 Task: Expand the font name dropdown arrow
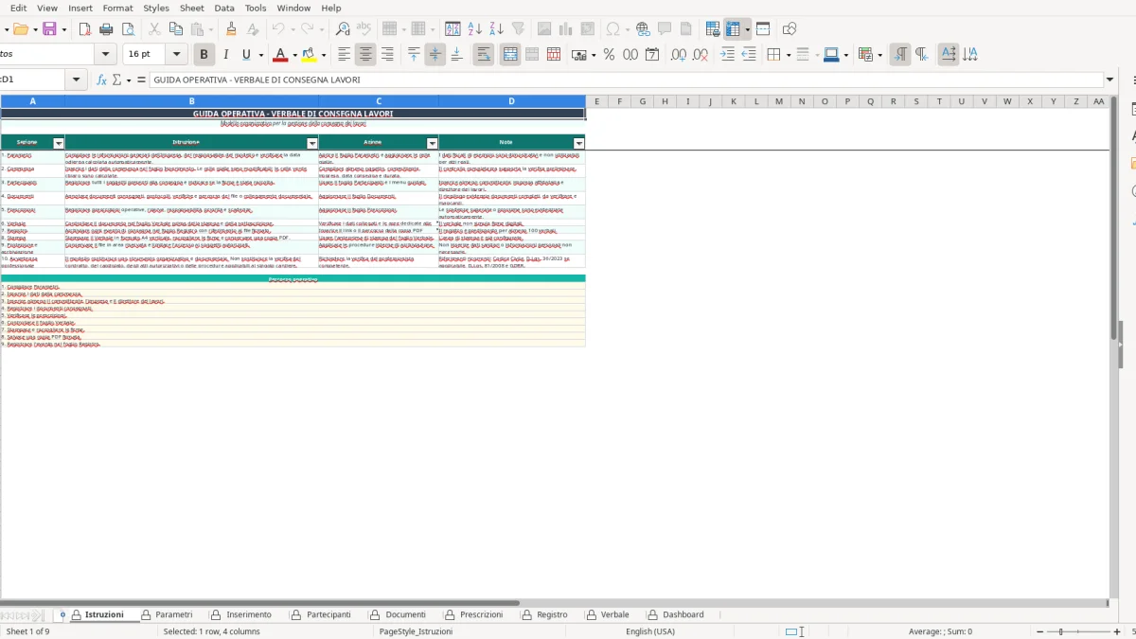[106, 55]
